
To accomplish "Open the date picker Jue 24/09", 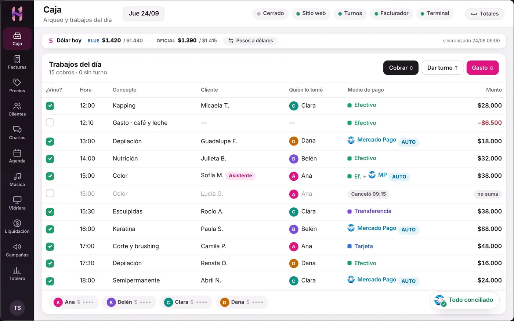I will (144, 14).
